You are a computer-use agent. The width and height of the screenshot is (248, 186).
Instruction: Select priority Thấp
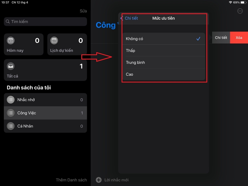pos(164,51)
